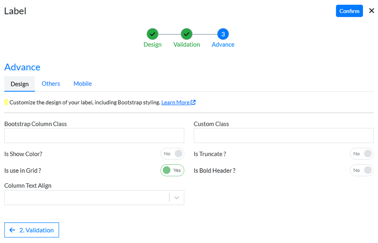Click the Validation step checkmark circle

coord(187,34)
